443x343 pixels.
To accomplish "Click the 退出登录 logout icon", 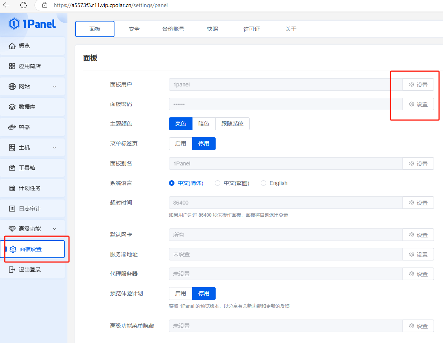I will click(12, 269).
